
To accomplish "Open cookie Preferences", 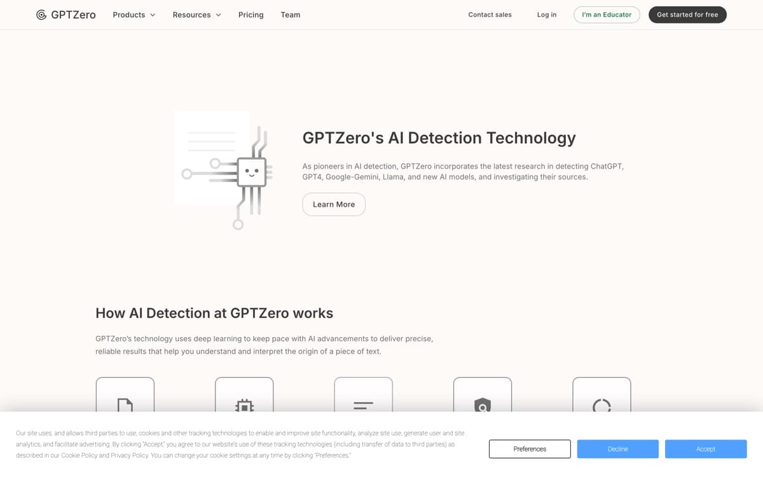I will (530, 449).
